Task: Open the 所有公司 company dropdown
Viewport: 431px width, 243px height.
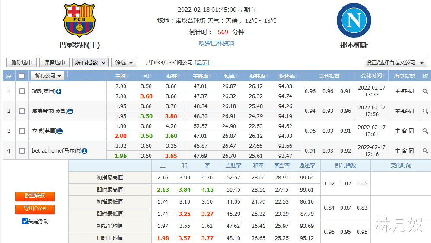Action: tap(48, 76)
